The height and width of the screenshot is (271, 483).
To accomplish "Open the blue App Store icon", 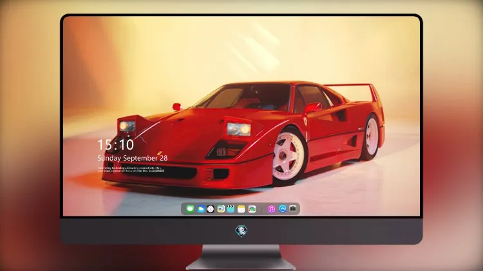I will [x=283, y=209].
